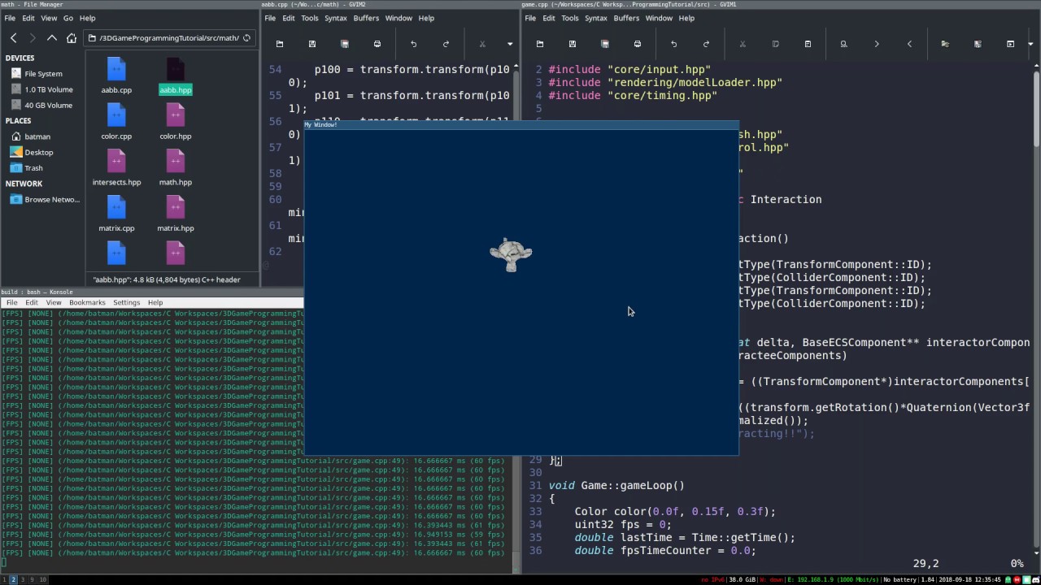Select the matrix.hpp file
This screenshot has height=585, width=1041.
[x=176, y=214]
